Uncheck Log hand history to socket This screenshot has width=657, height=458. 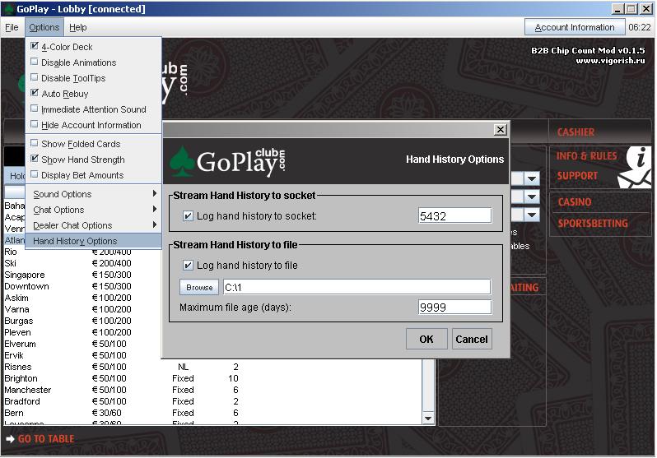tap(189, 216)
